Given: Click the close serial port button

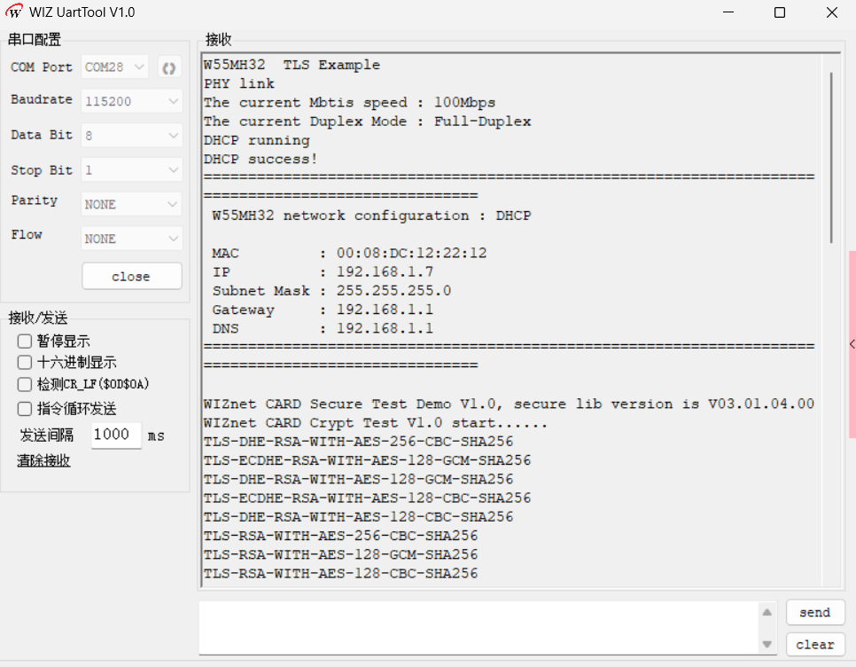Looking at the screenshot, I should click(x=131, y=277).
